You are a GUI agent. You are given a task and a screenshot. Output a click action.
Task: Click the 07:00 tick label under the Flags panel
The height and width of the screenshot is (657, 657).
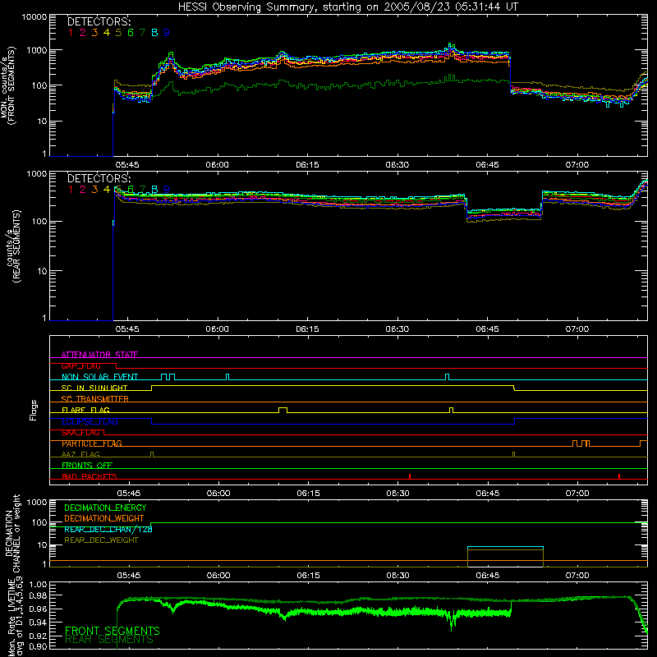pos(577,494)
